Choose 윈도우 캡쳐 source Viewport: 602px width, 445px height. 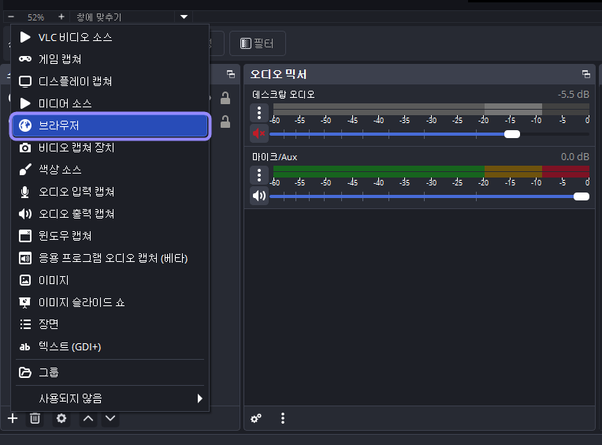coord(110,236)
